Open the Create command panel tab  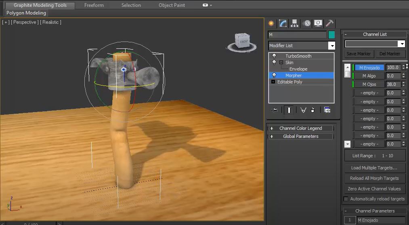(x=271, y=23)
